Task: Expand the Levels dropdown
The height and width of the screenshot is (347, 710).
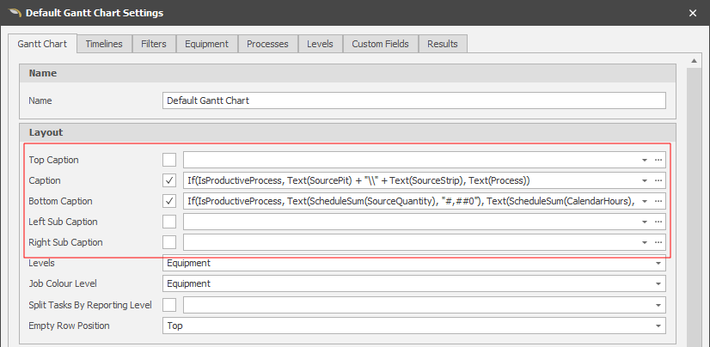Action: (658, 263)
